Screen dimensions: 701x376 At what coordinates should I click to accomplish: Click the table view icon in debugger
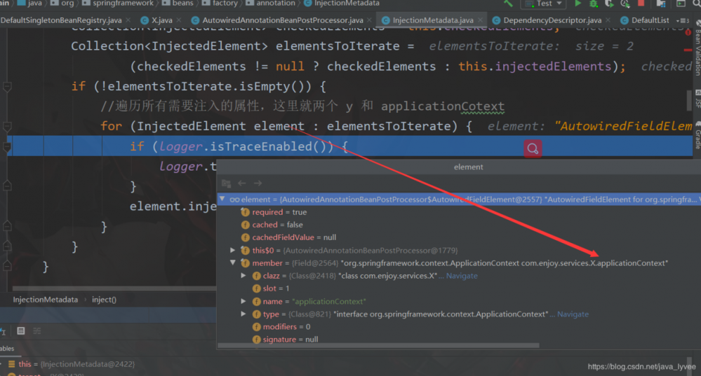(x=20, y=331)
